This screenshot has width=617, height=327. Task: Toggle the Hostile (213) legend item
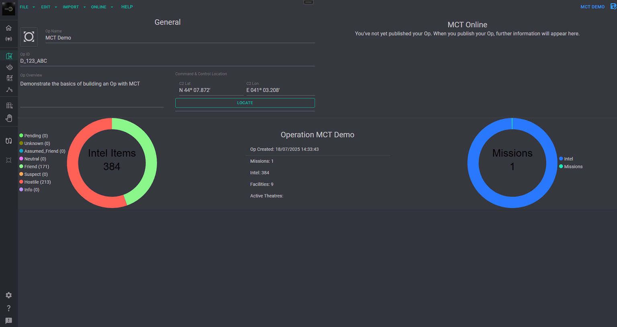click(37, 182)
